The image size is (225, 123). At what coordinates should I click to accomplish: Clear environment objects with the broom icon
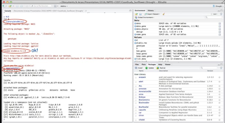(x=164, y=14)
